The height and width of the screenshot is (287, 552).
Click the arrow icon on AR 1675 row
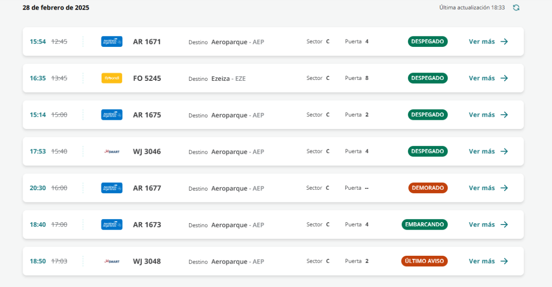tap(504, 115)
